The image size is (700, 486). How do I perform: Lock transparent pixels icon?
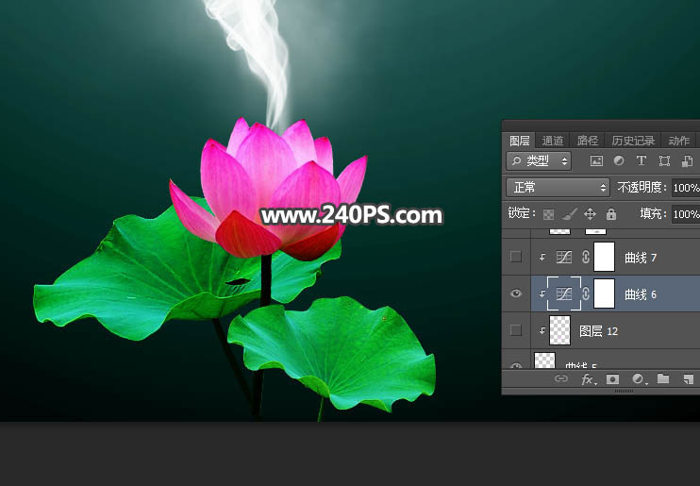(x=548, y=214)
